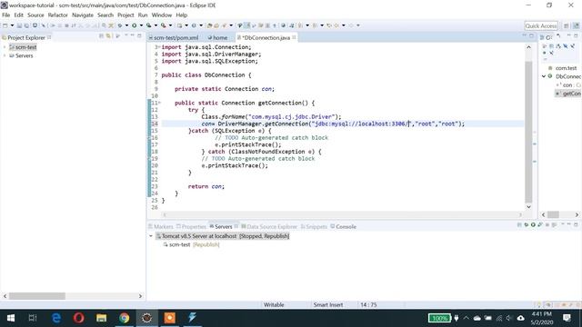Image resolution: width=582 pixels, height=327 pixels.
Task: Collapse the Tomcat v8.5 server node
Action: [151, 236]
